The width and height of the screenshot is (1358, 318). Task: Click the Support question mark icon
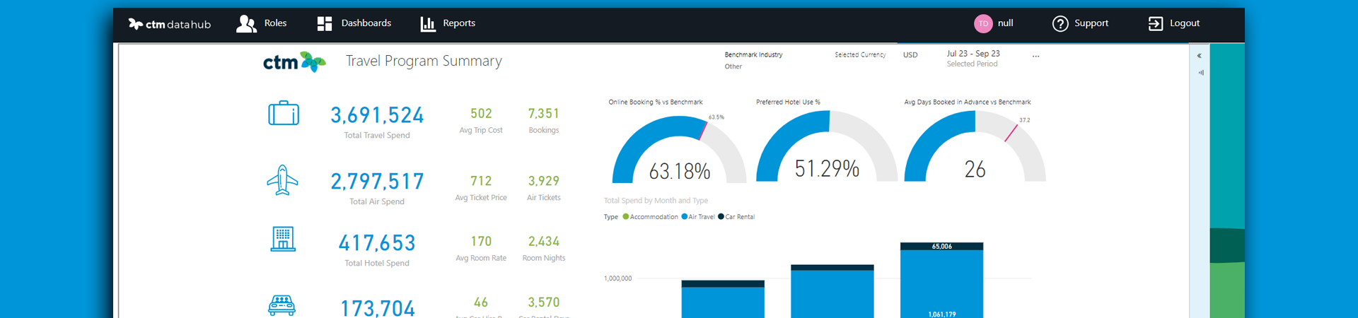pyautogui.click(x=1060, y=24)
